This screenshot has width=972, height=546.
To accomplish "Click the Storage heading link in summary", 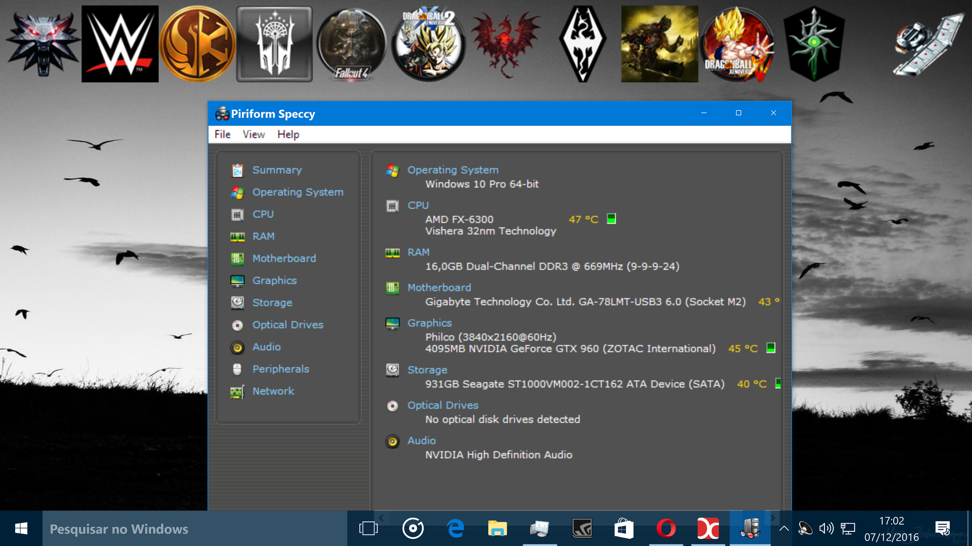I will point(427,370).
